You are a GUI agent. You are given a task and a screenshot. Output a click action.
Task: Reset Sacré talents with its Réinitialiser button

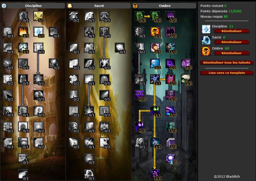232,42
